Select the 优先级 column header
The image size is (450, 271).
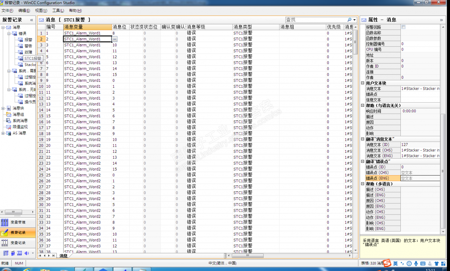click(334, 27)
